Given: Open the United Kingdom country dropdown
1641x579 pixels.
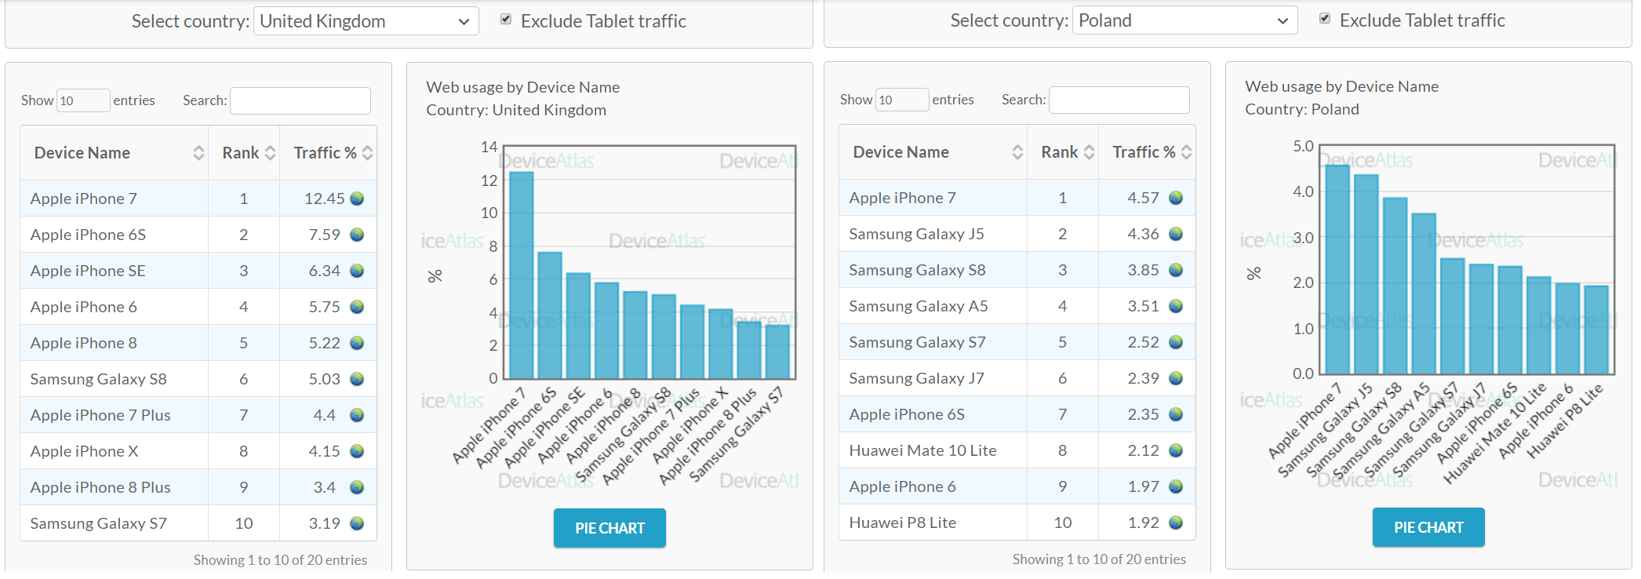Looking at the screenshot, I should pyautogui.click(x=366, y=21).
